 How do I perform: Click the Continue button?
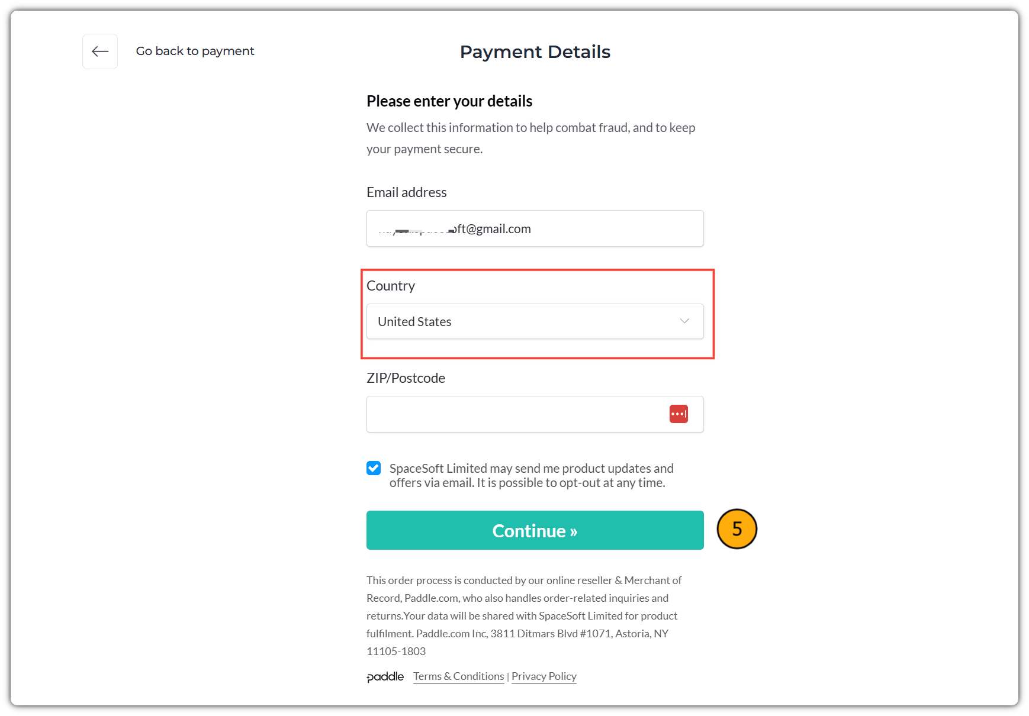[x=535, y=530]
